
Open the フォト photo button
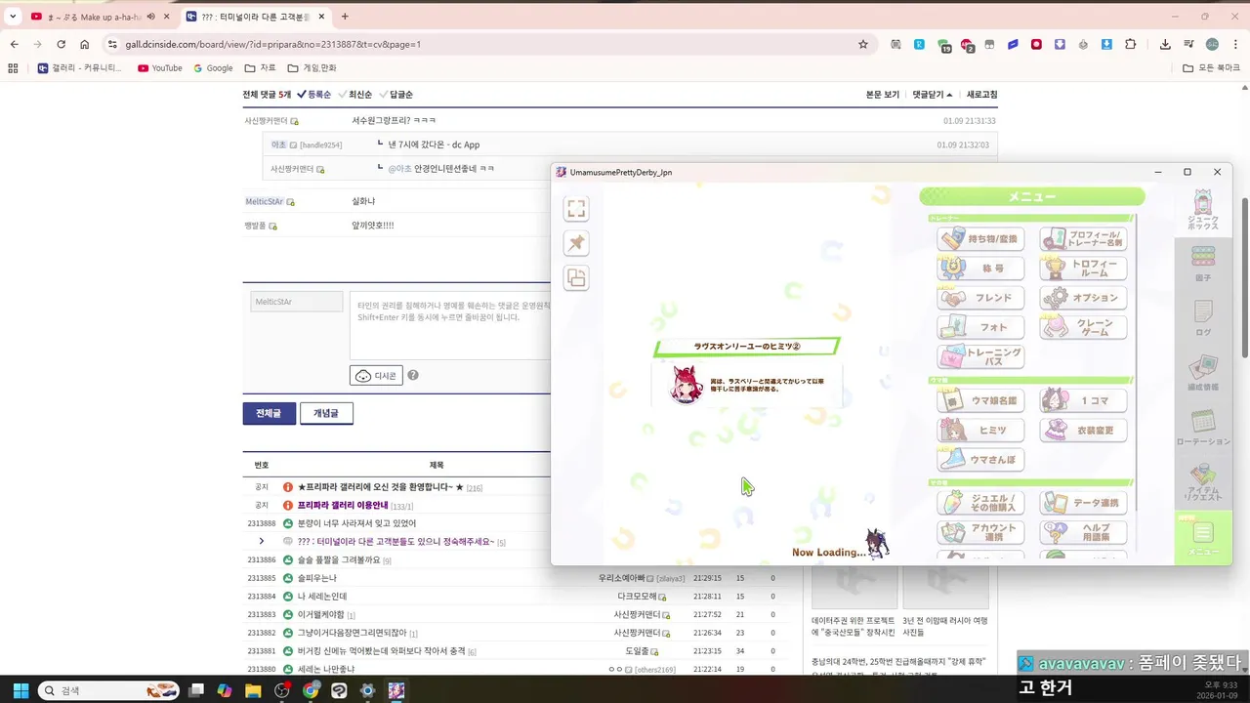981,326
